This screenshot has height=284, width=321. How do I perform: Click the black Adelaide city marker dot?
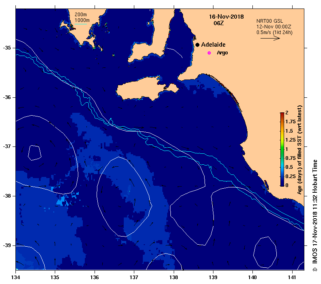click(x=197, y=45)
